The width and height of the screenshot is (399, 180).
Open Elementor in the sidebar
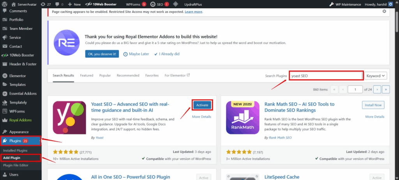[17, 76]
